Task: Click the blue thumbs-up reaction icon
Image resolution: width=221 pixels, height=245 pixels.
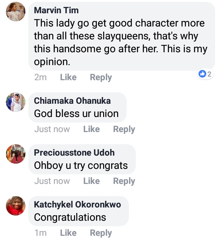Action: (x=202, y=74)
